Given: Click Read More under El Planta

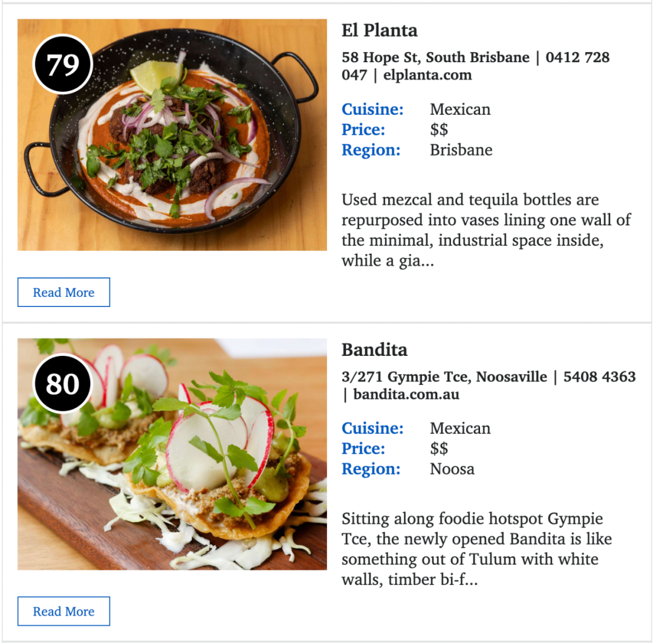Looking at the screenshot, I should (63, 292).
